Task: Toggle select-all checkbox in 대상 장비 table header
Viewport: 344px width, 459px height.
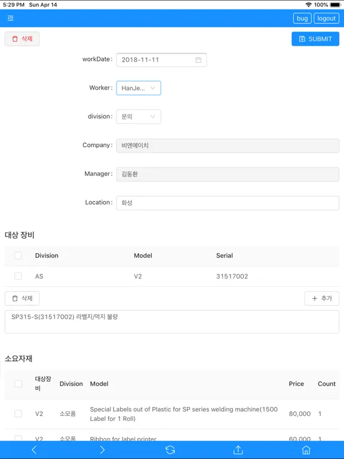Action: tap(18, 255)
